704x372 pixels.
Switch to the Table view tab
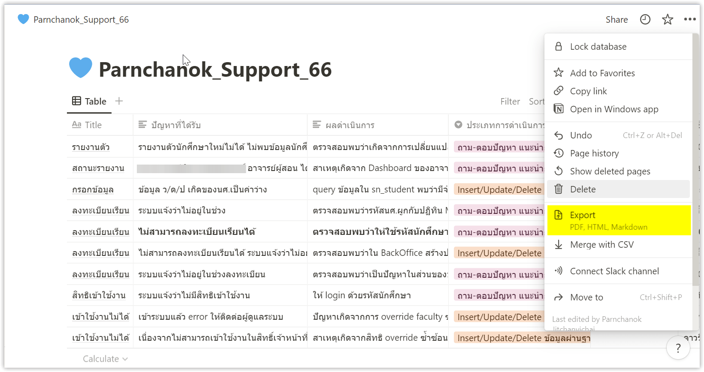click(x=89, y=101)
